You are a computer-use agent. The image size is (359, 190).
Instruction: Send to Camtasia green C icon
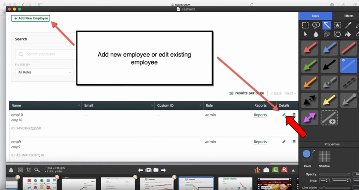click(x=275, y=170)
